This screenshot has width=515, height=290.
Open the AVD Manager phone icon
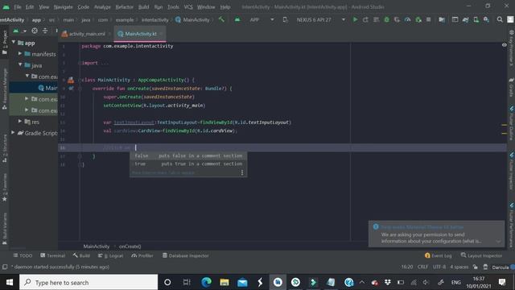[x=476, y=19]
